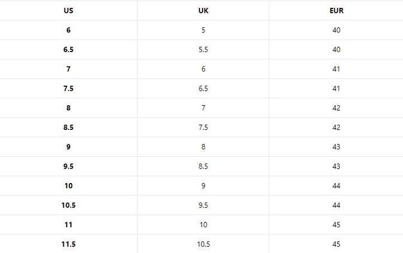Click UK size 10.5 cell
Viewport: 403px width, 253px height.
coord(203,244)
